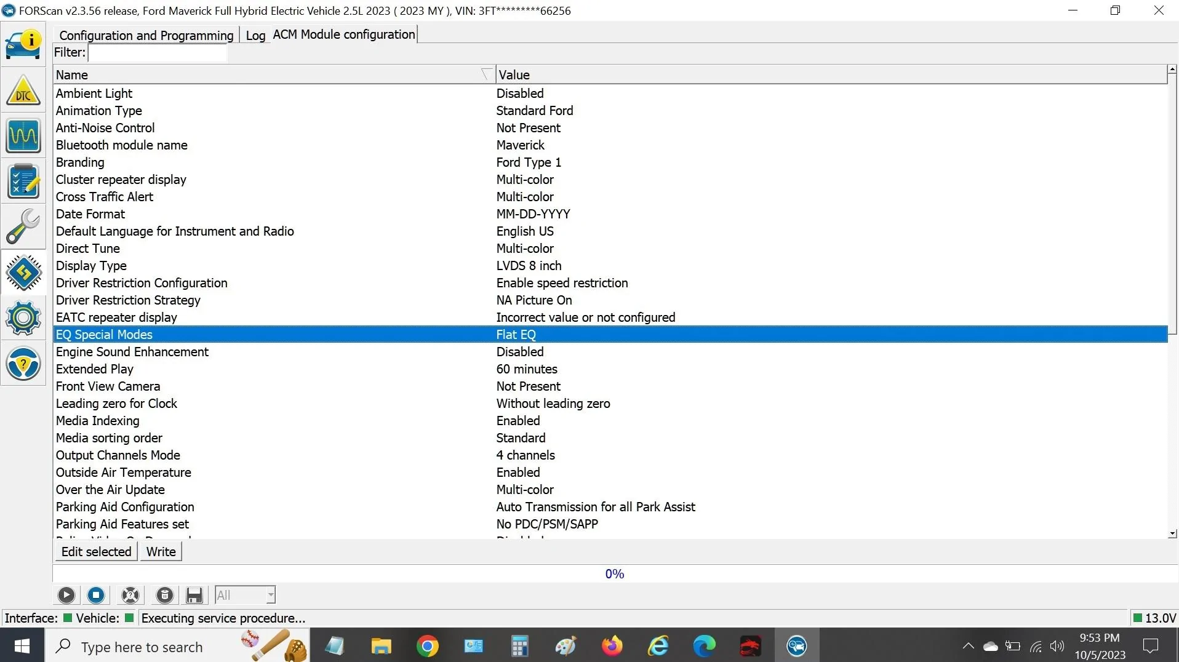Click the Value column header
1179x662 pixels.
click(831, 74)
